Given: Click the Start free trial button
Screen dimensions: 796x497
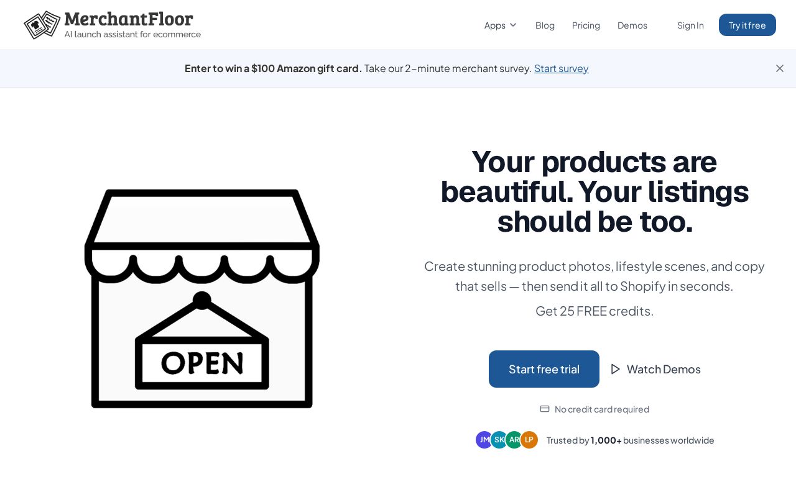Looking at the screenshot, I should (544, 369).
